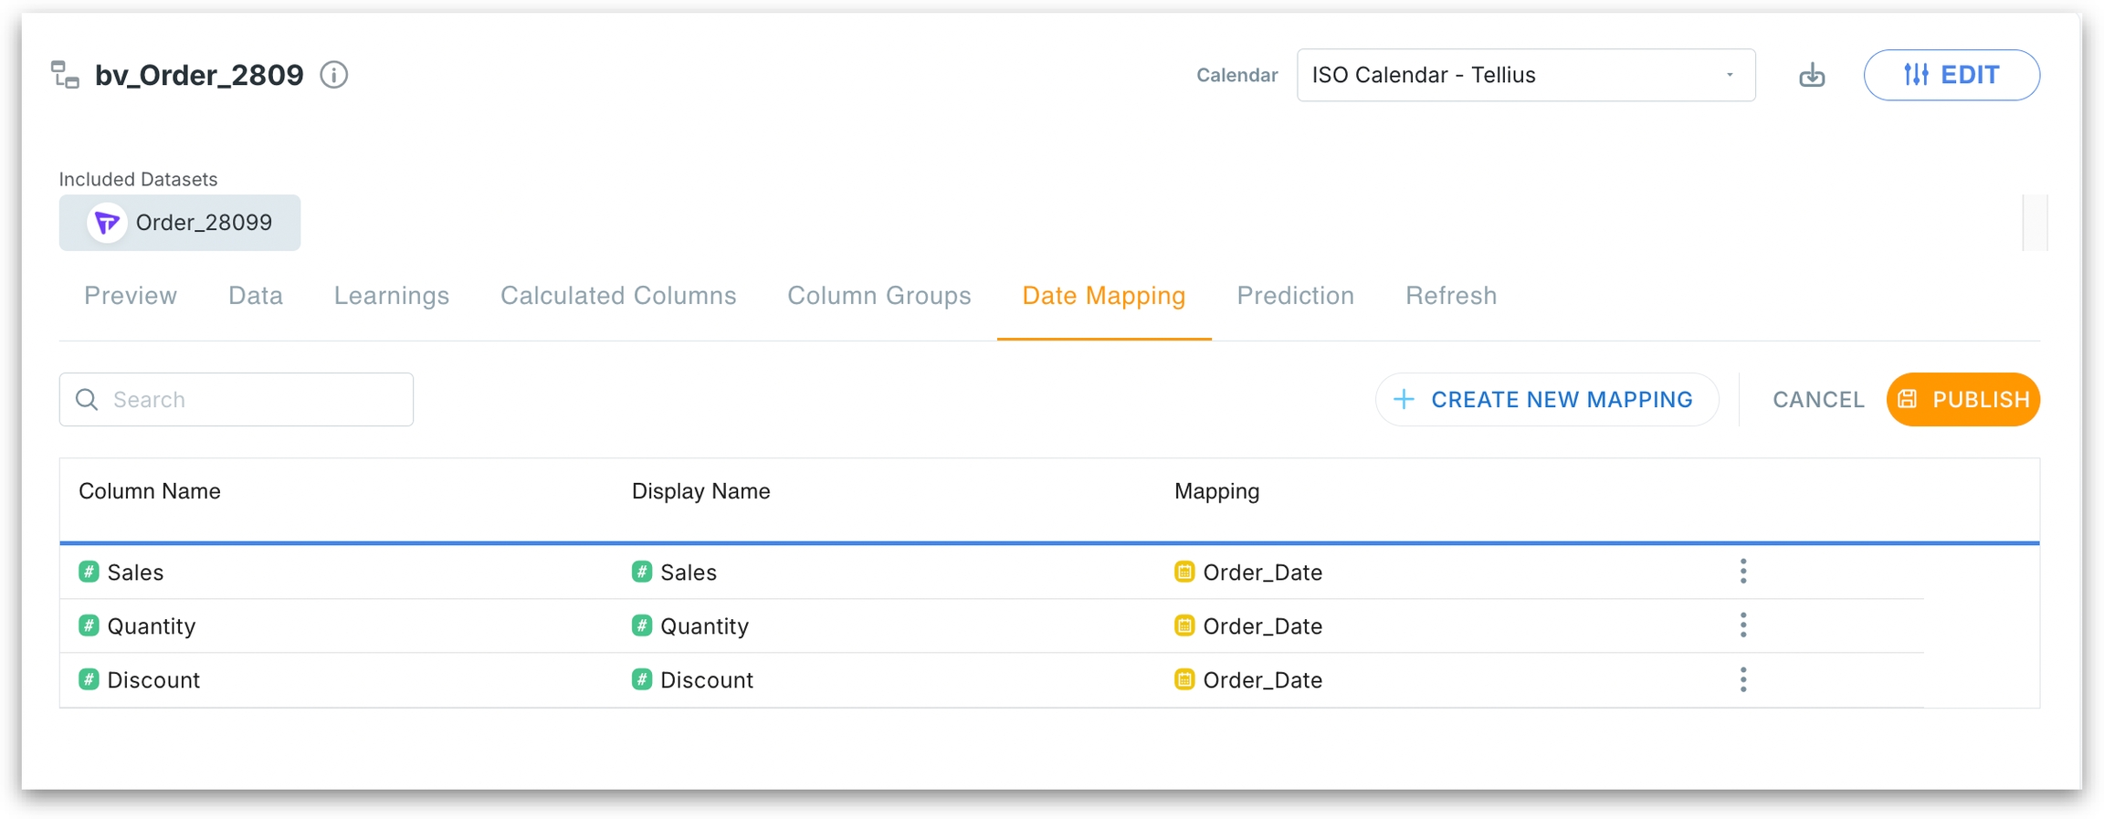The image size is (2104, 819).
Task: Open the three-dot menu for the Discount row
Action: 1743,679
